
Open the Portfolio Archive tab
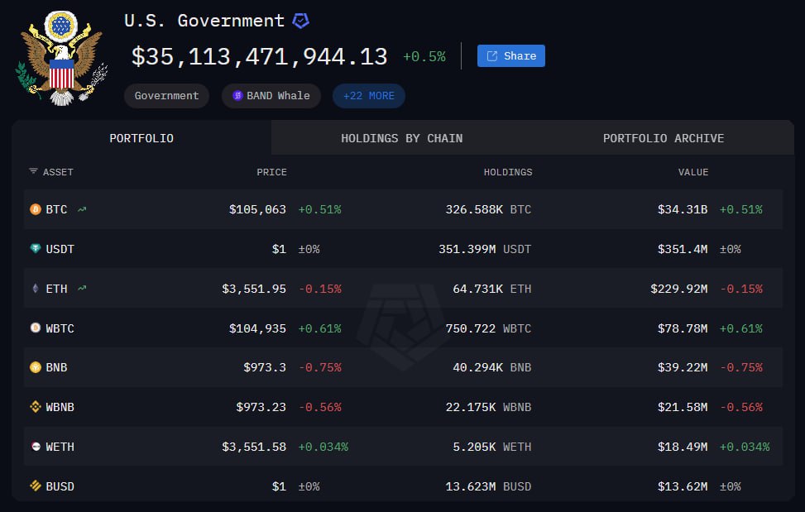click(x=663, y=138)
